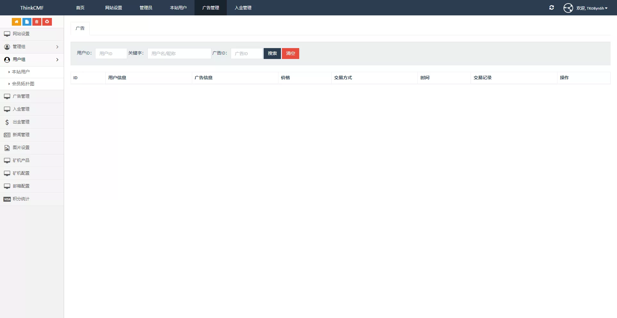This screenshot has height=318, width=617.
Task: Click the user avatar icon
Action: pyautogui.click(x=568, y=8)
